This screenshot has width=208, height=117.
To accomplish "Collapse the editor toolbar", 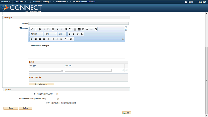I will click(x=123, y=39).
